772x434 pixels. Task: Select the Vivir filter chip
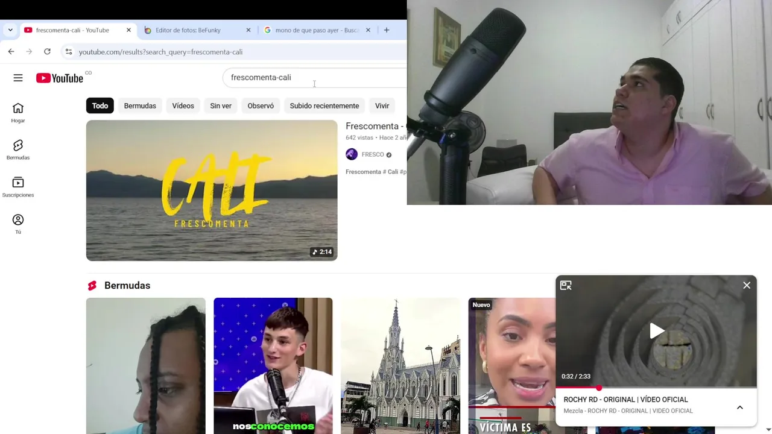click(382, 105)
